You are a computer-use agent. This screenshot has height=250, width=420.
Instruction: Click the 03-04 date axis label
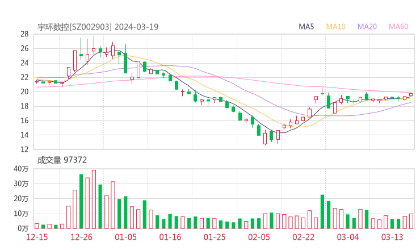coord(348,237)
